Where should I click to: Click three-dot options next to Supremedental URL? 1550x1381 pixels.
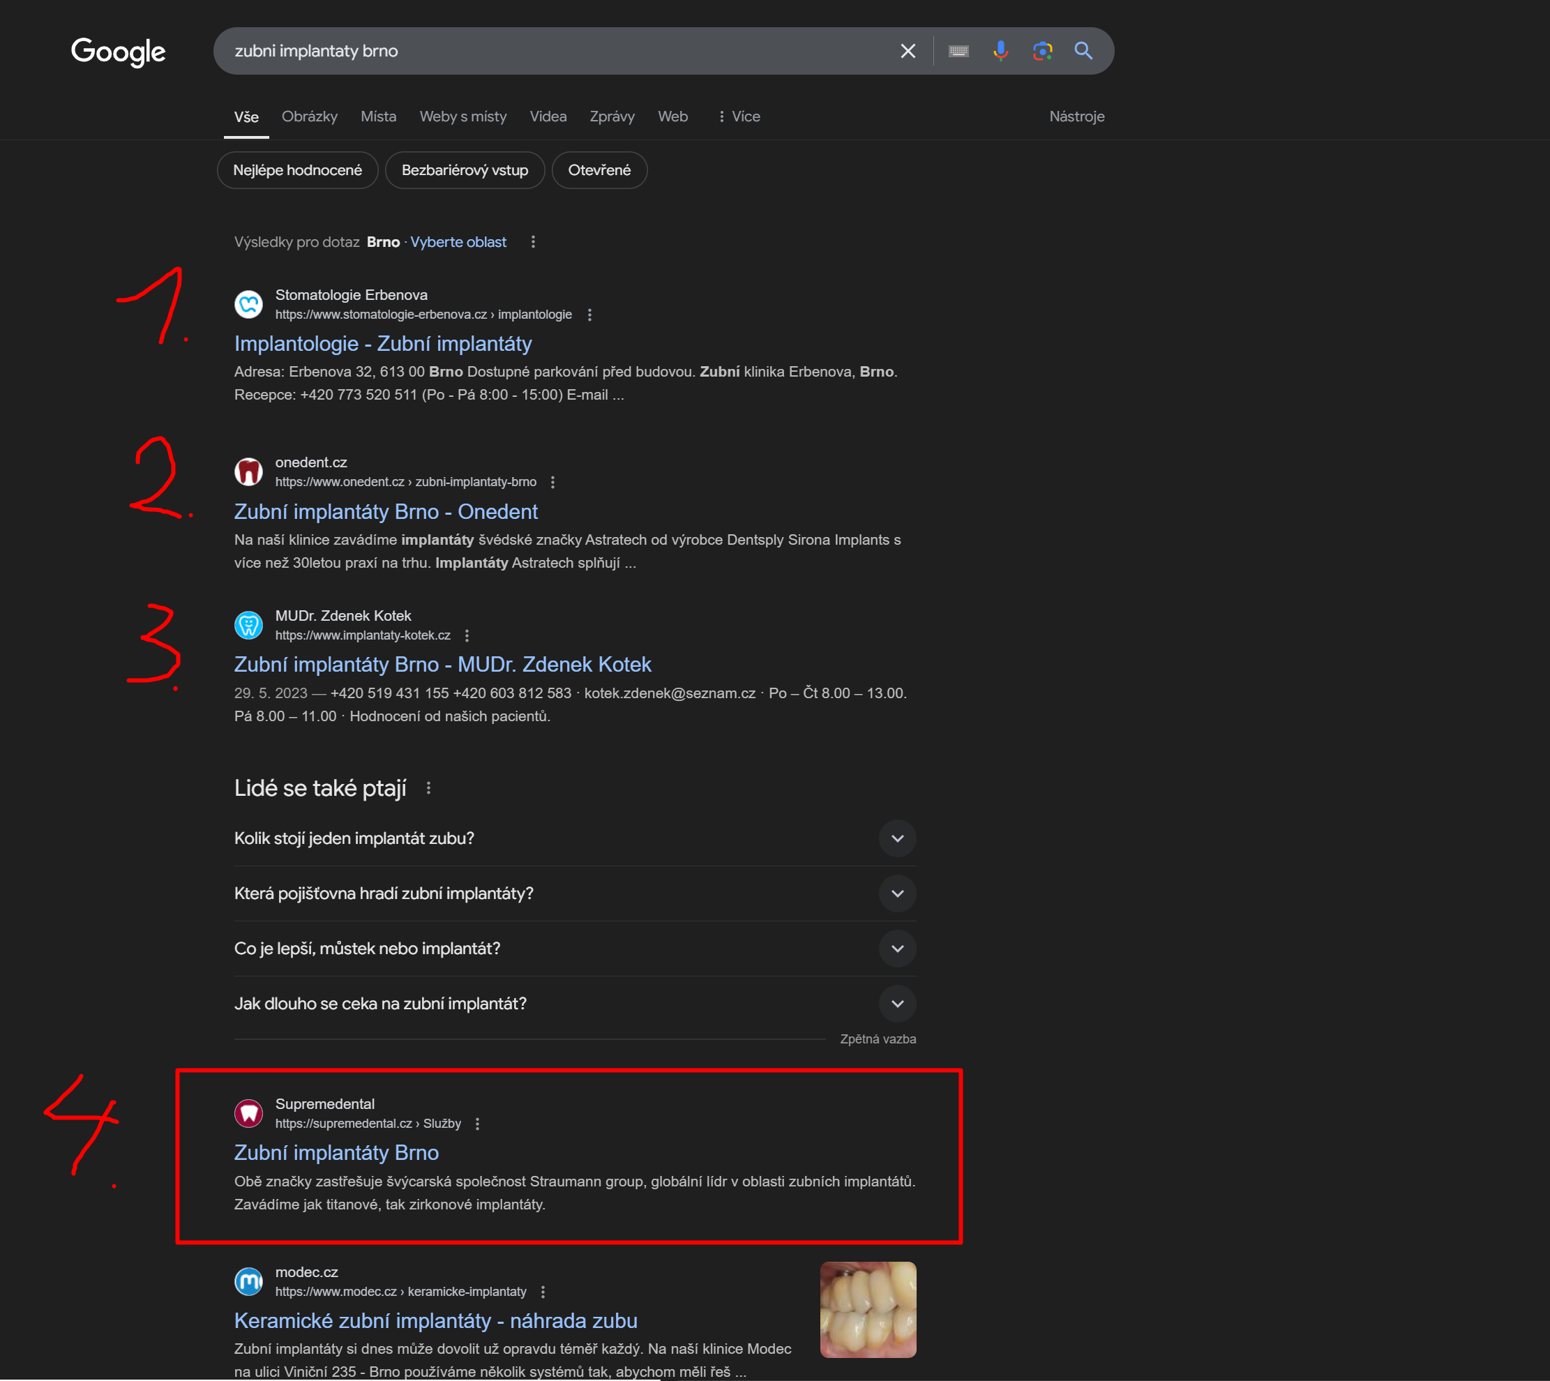tap(477, 1124)
